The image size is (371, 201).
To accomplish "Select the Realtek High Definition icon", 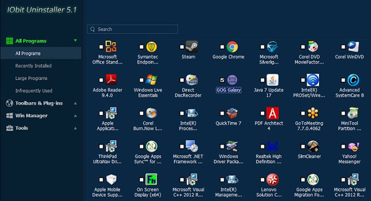I will click(x=272, y=146).
